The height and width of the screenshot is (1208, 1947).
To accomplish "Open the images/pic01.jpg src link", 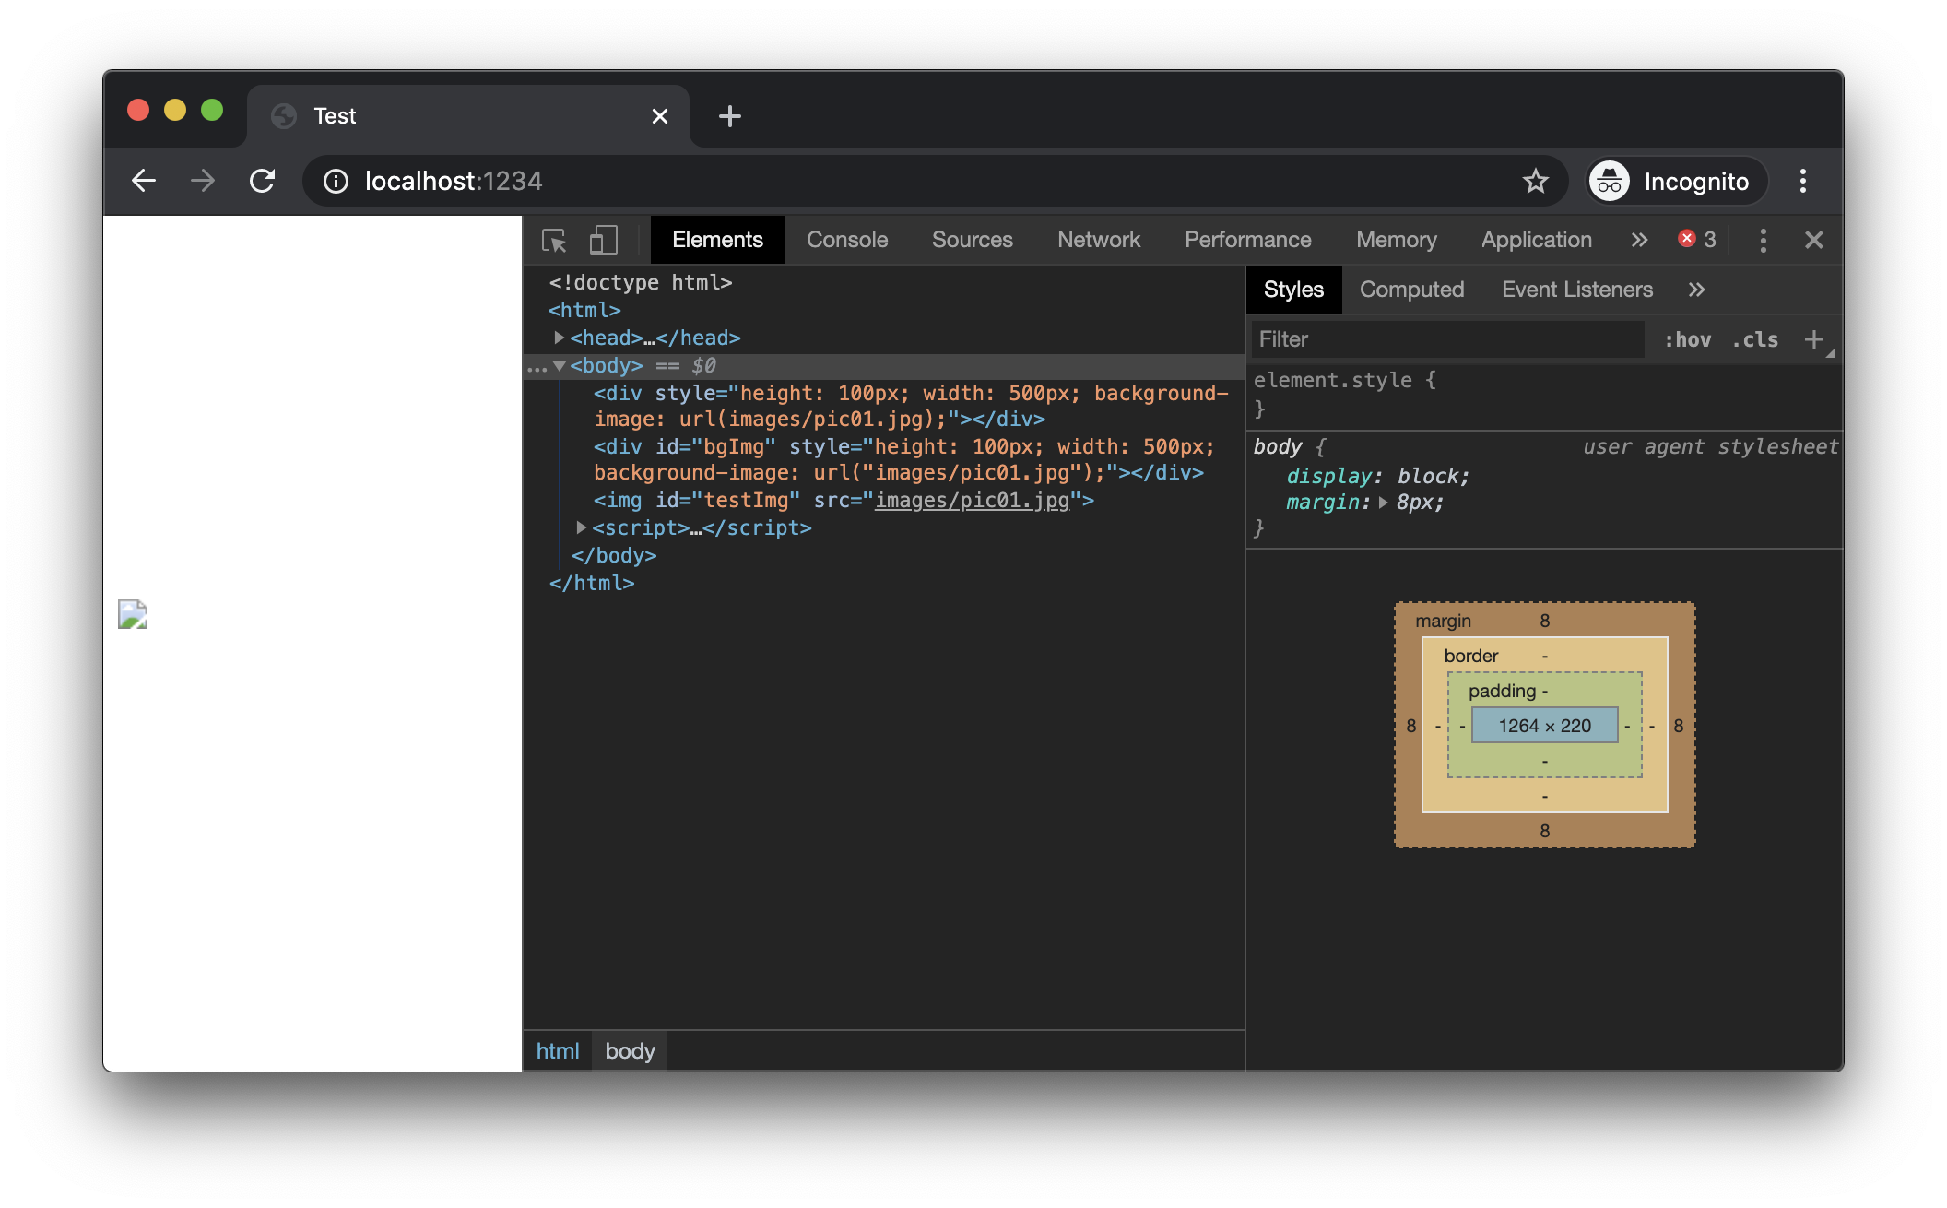I will point(972,501).
